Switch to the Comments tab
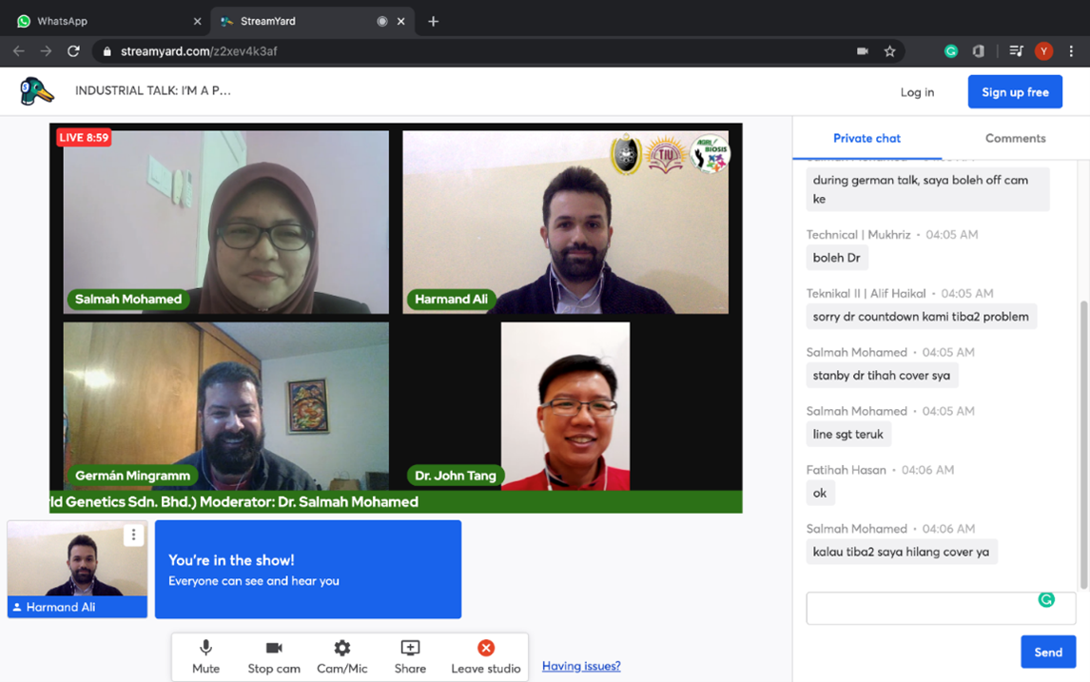Screen dimensions: 1090x682 1015,138
